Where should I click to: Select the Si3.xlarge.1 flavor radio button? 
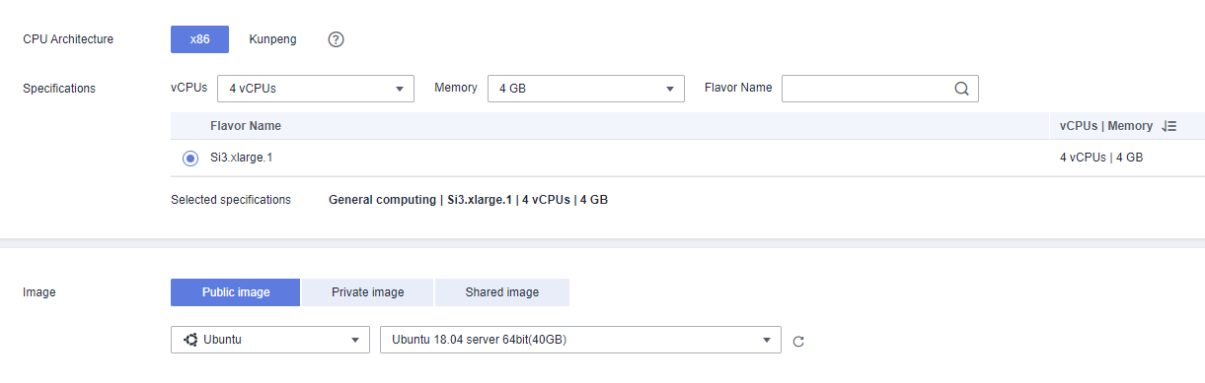190,158
